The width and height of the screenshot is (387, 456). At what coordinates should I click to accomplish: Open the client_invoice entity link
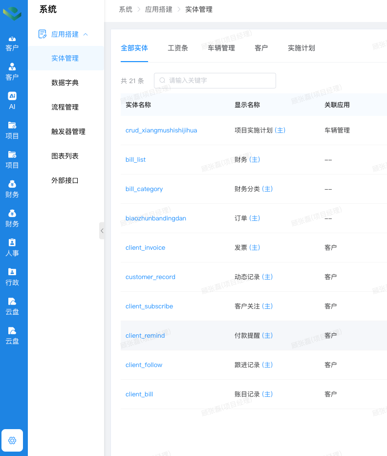145,248
